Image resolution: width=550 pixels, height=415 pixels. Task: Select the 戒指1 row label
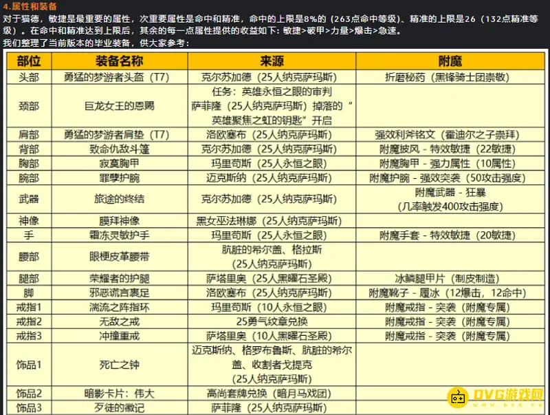point(29,308)
